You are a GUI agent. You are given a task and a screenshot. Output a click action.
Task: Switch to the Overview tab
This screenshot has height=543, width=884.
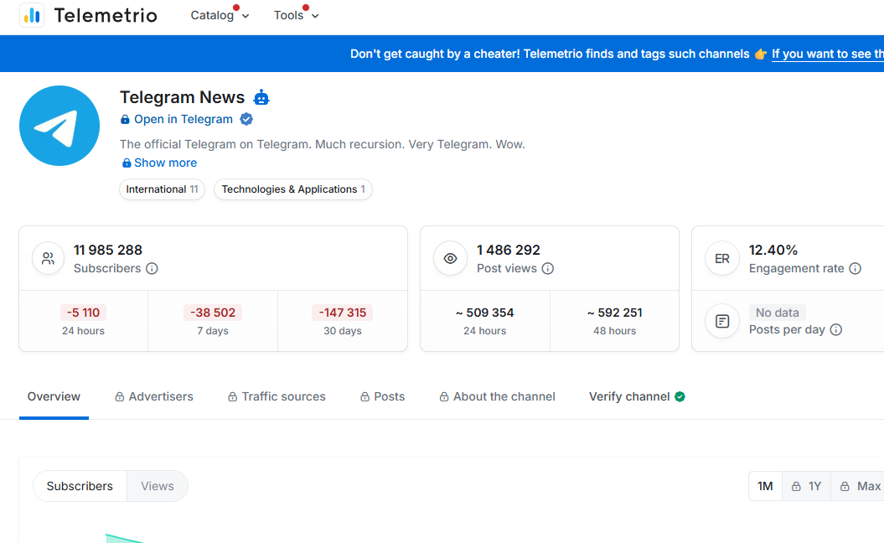coord(54,397)
